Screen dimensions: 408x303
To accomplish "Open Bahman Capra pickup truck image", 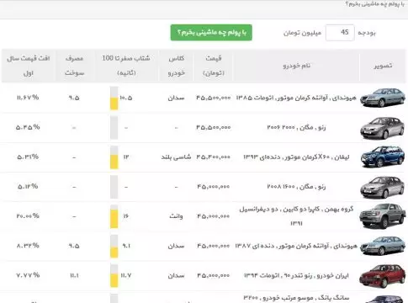I will (383, 216).
